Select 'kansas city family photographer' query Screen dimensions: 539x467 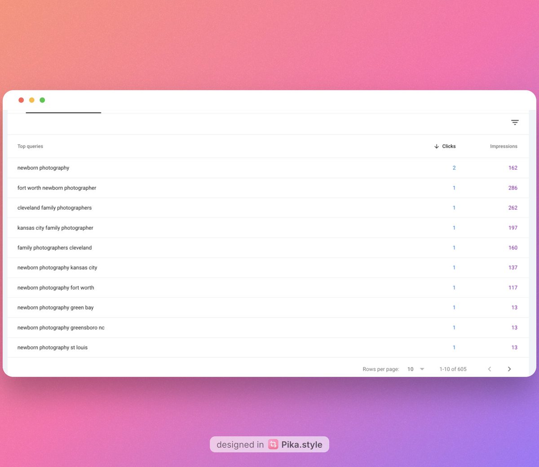coord(55,228)
